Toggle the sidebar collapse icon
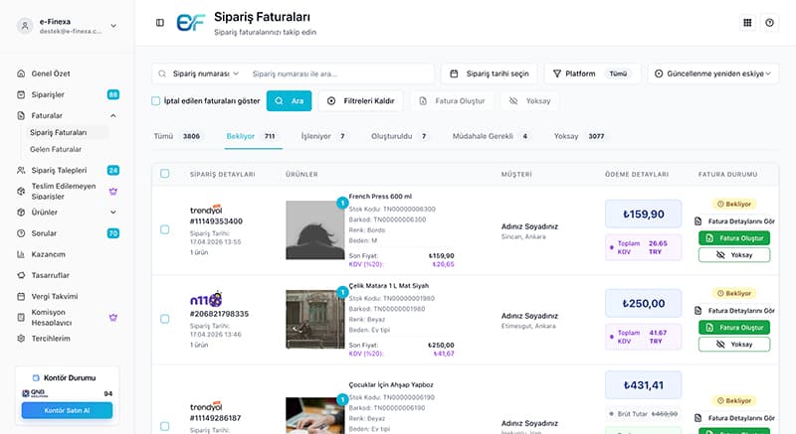The height and width of the screenshot is (434, 796). (160, 23)
